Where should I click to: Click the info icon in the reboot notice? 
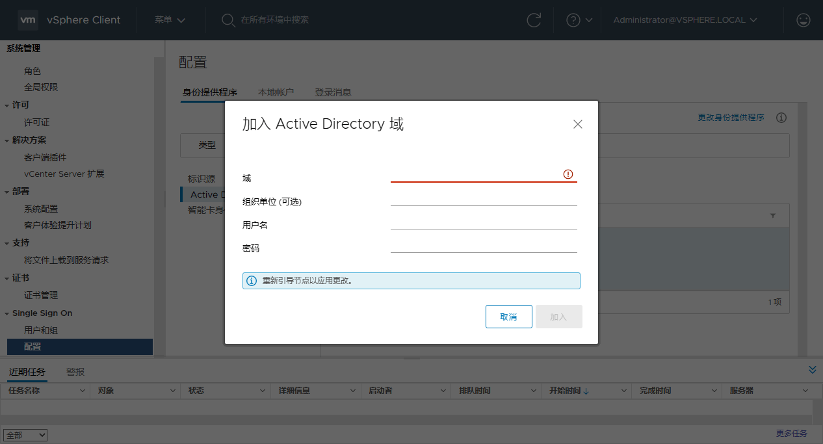pyautogui.click(x=252, y=281)
